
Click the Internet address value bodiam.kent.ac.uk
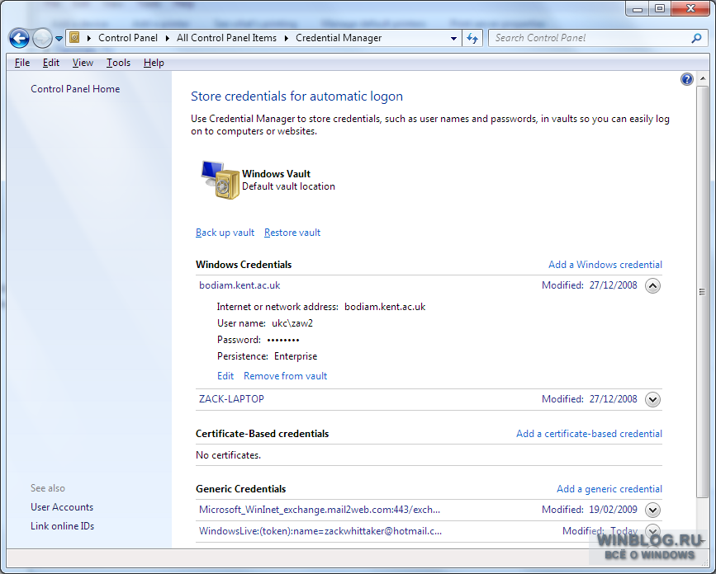point(385,307)
